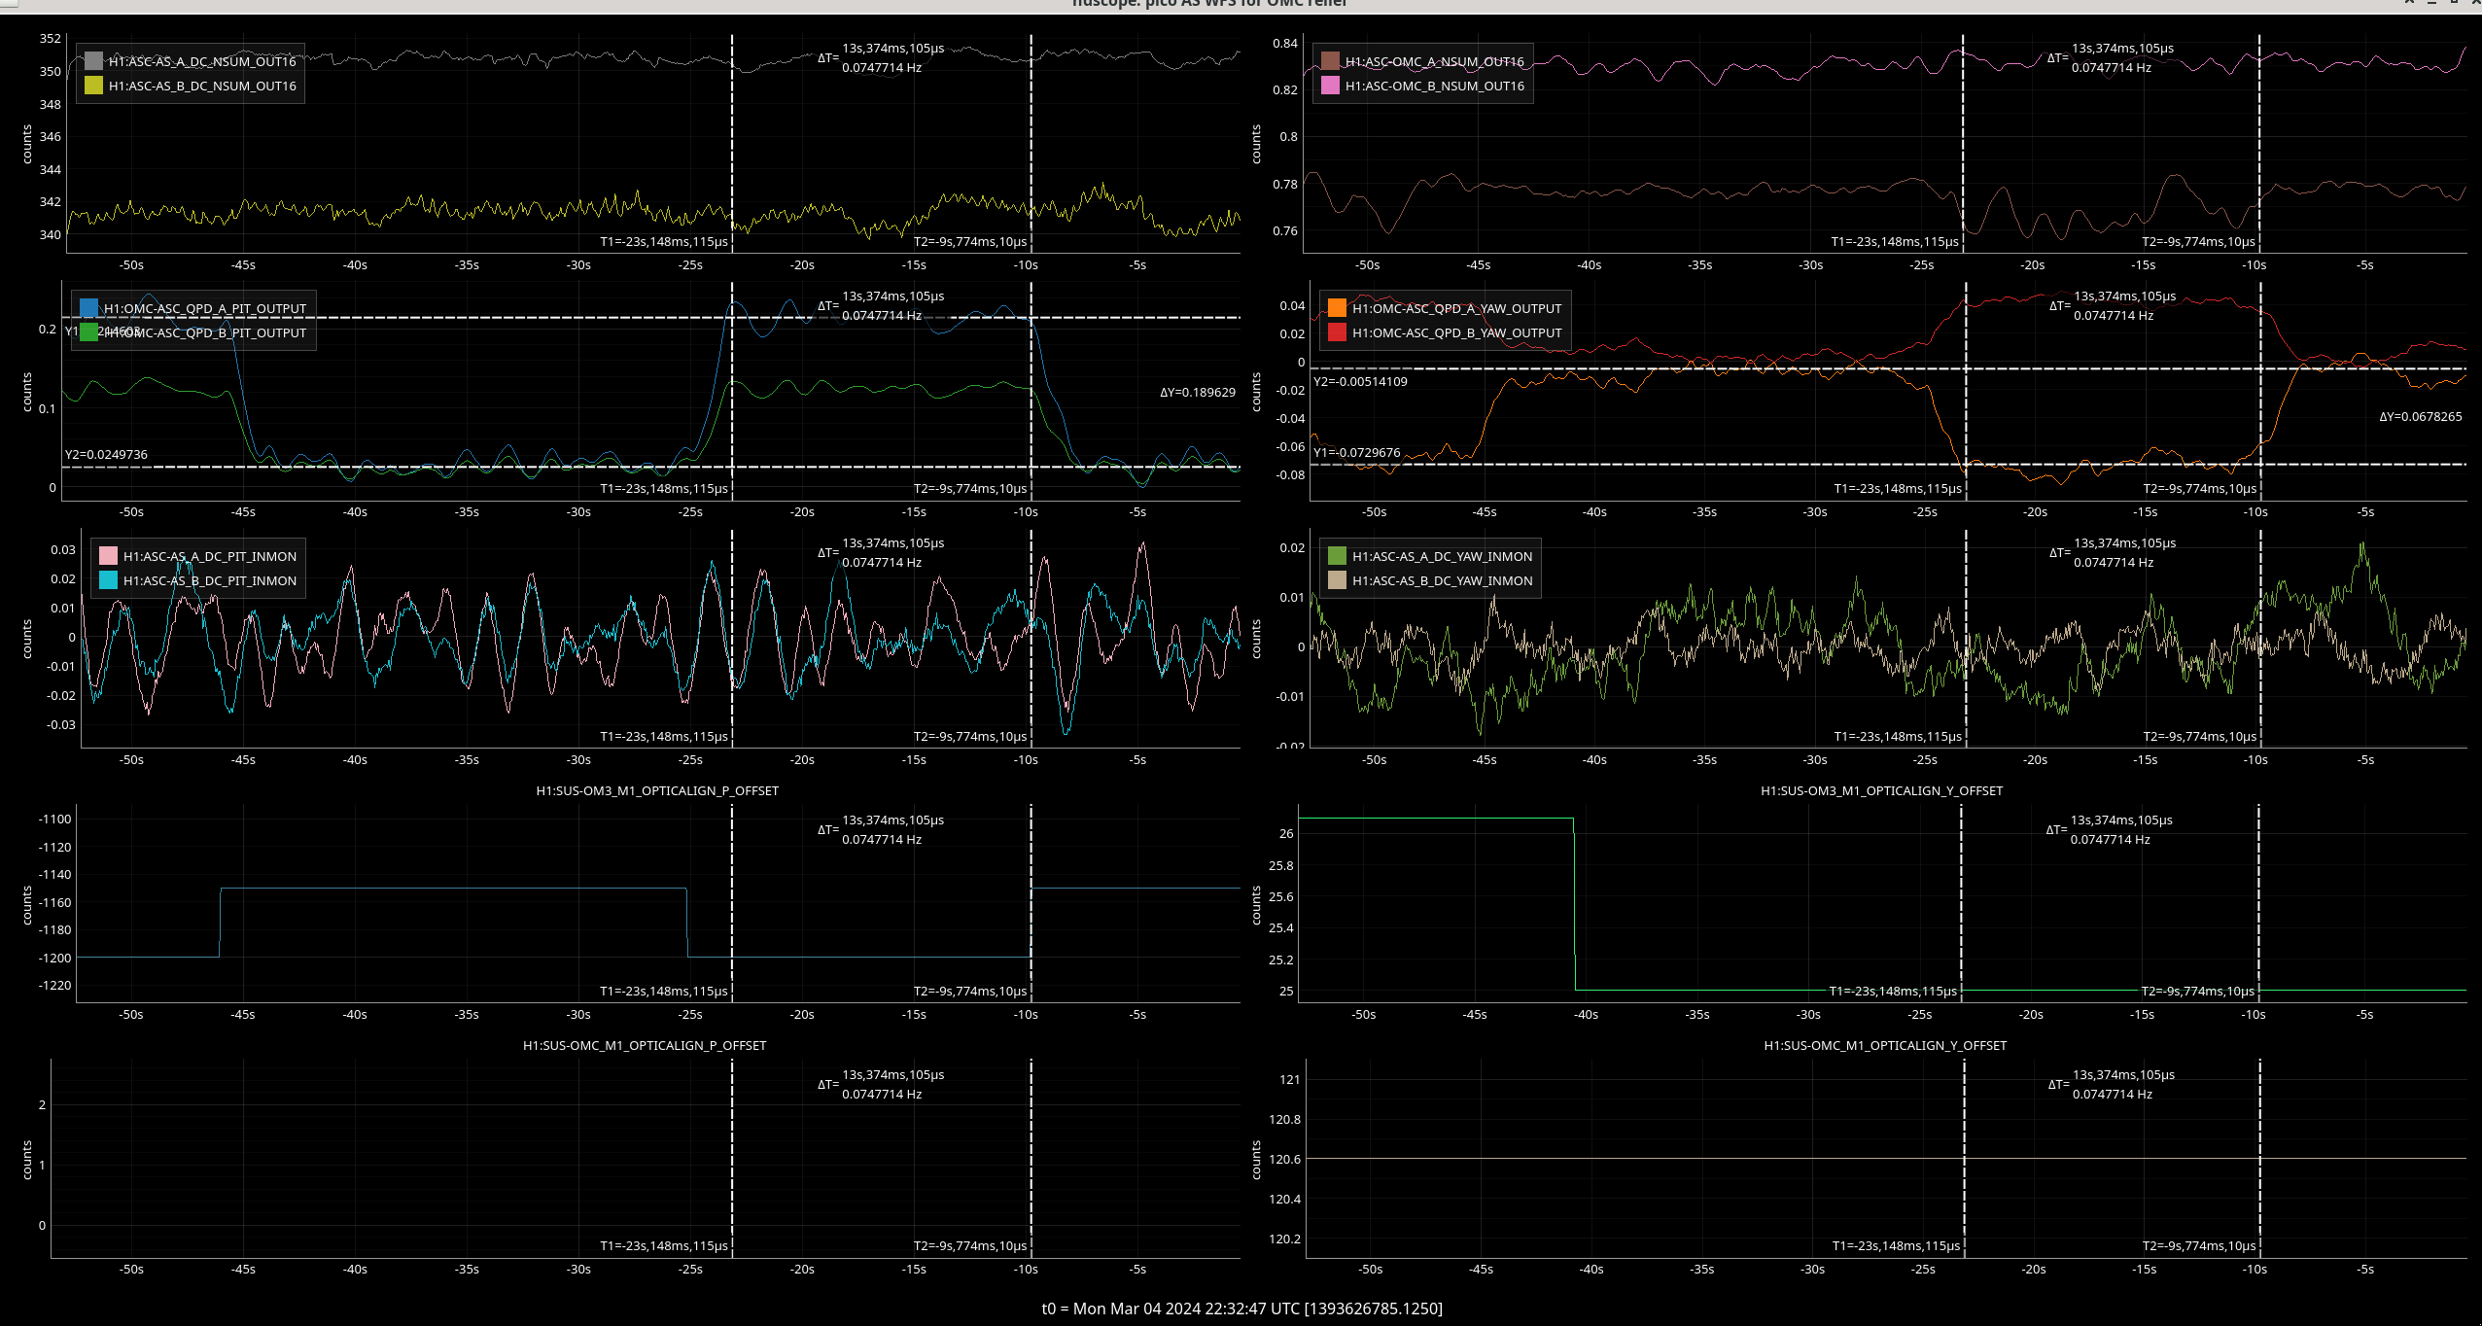
Task: Click the green swatch for AS_A_DC_YAW_INMON
Action: (1337, 556)
